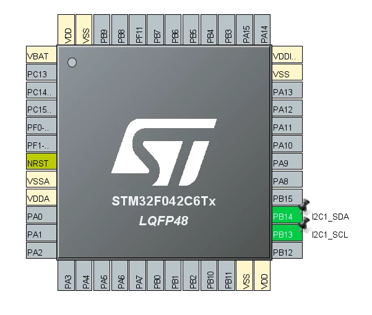The image size is (372, 315).
Task: Choose pin PA14
Action: coord(262,30)
